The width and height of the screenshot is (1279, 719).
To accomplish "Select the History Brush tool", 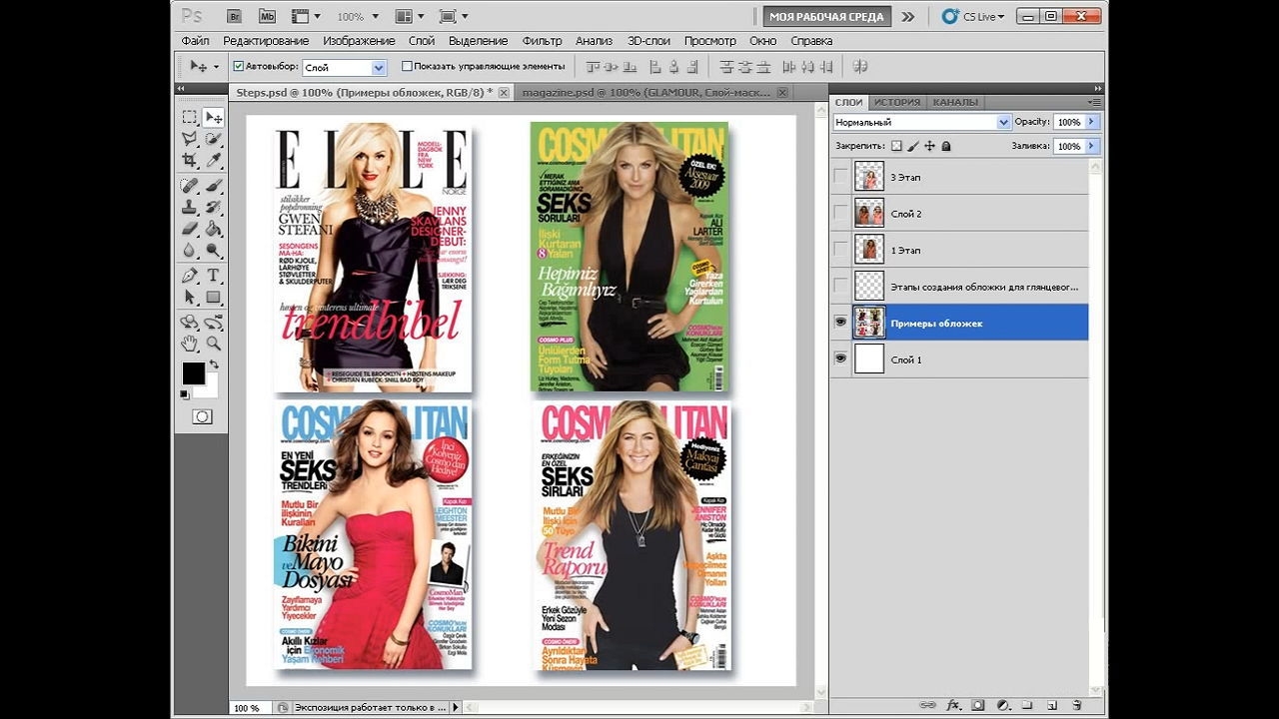I will click(213, 208).
